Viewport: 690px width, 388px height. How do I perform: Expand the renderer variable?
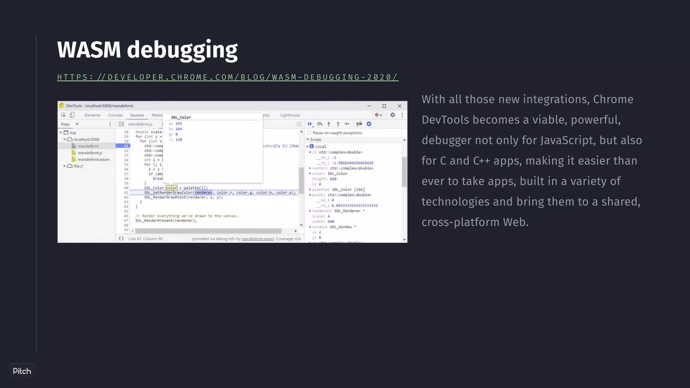pyautogui.click(x=310, y=211)
